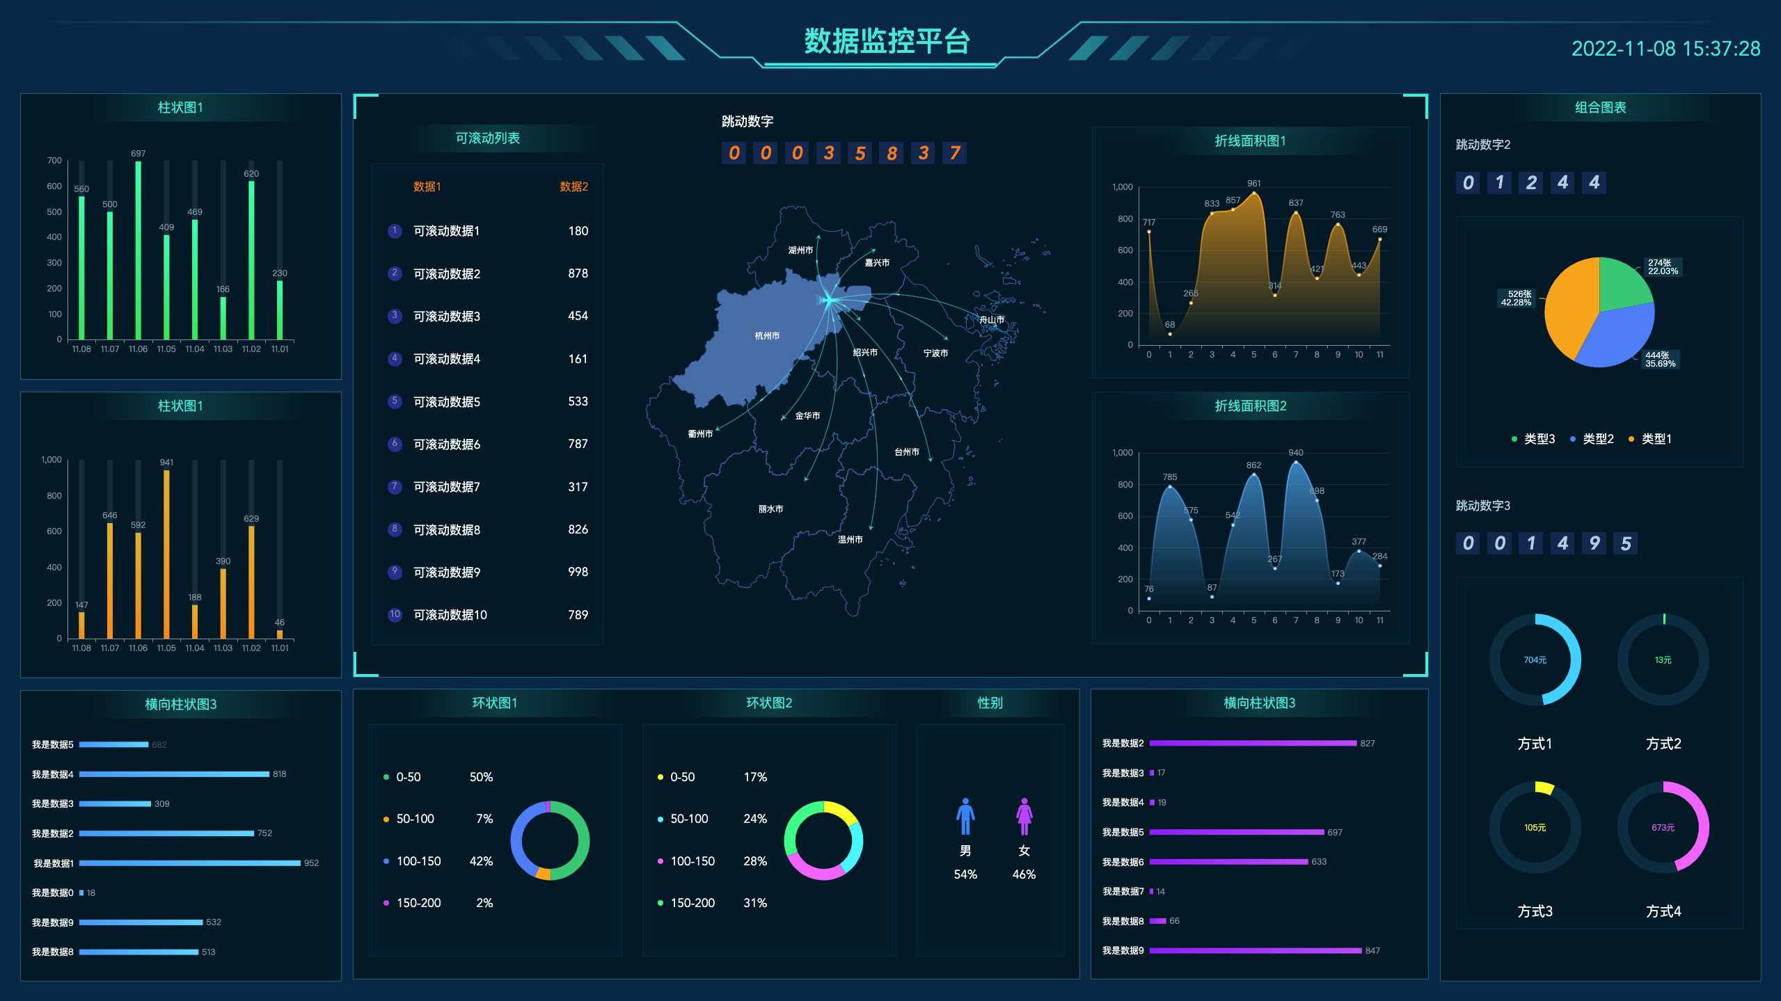Viewport: 1781px width, 1001px height.
Task: Click the 673元 pink ring gauge
Action: coord(1663,827)
